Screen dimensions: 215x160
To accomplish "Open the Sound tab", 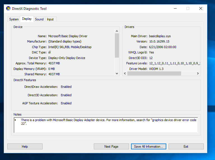I will point(39,19).
